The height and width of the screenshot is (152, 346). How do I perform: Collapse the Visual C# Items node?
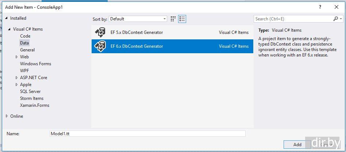pos(9,29)
